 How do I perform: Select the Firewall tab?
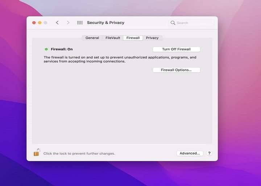(133, 38)
